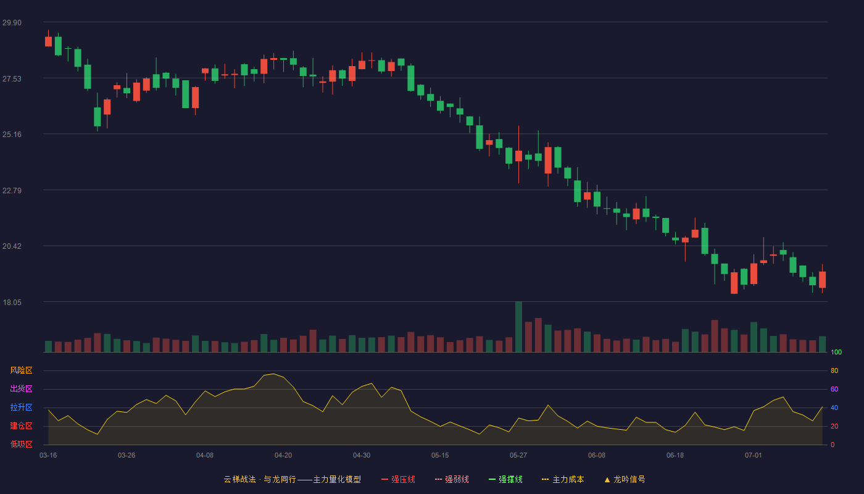This screenshot has height=494, width=864.
Task: Select the 低吸区 zone label
Action: (x=21, y=445)
